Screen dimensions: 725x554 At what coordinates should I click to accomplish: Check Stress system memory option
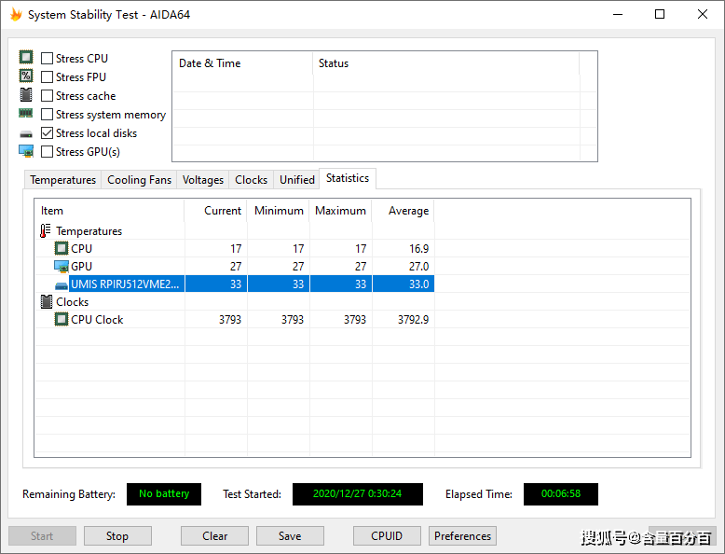47,115
